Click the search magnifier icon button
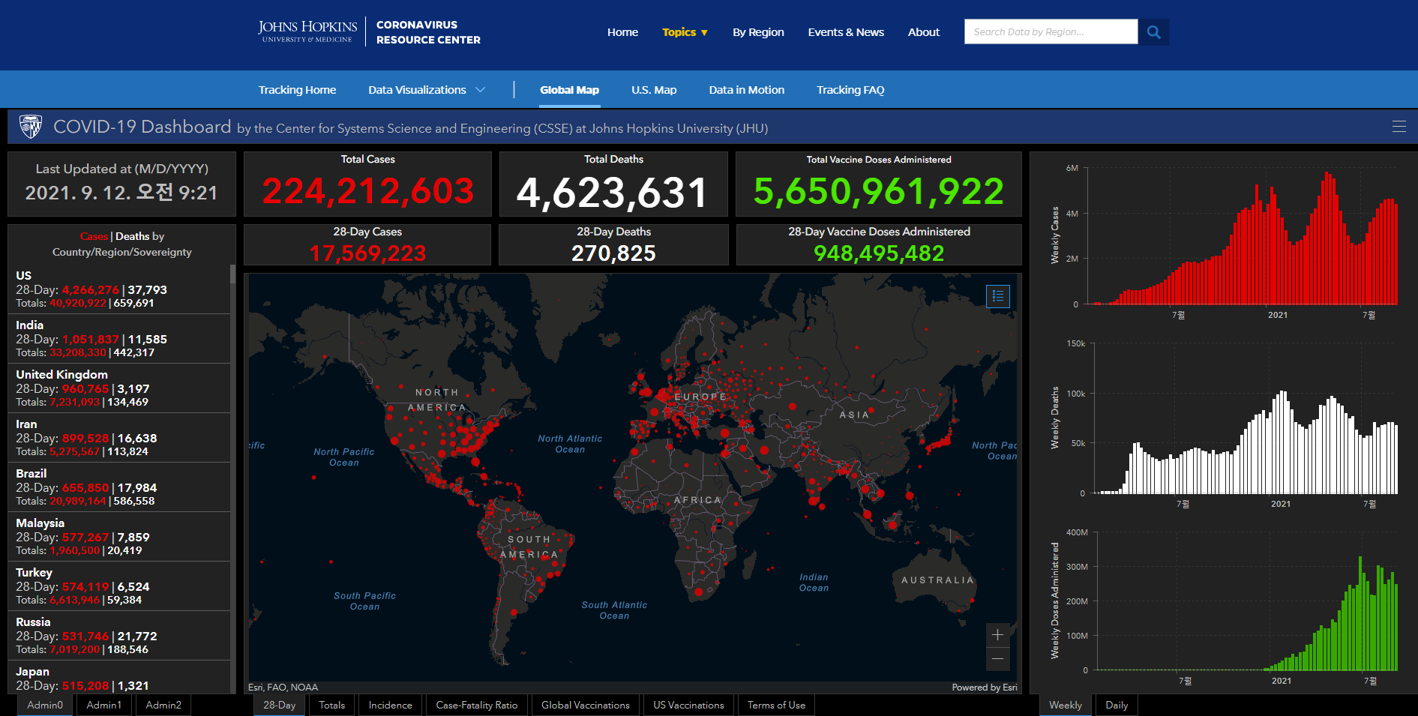This screenshot has width=1418, height=716. click(x=1153, y=32)
